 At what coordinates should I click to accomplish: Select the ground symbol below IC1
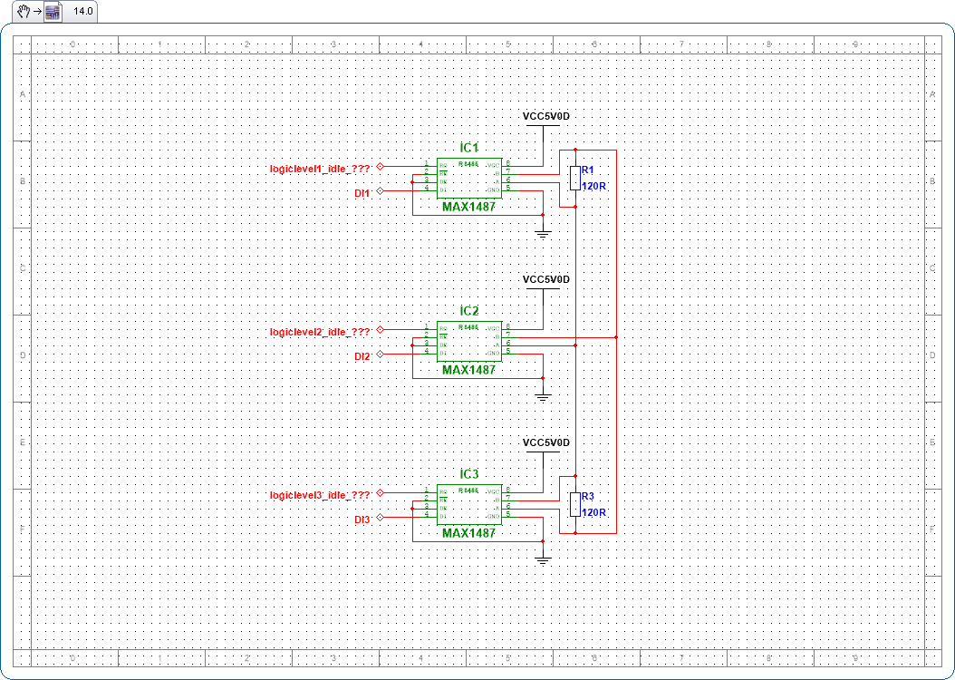(543, 233)
